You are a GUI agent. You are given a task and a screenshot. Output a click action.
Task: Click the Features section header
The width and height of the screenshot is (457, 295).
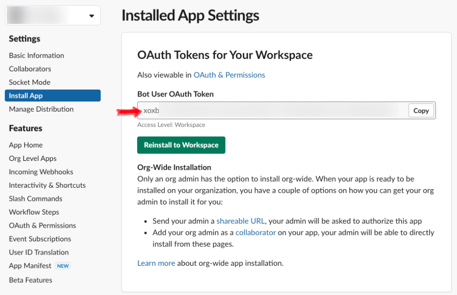25,128
